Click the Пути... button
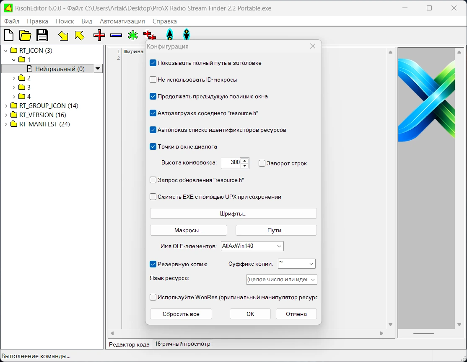Image resolution: width=467 pixels, height=362 pixels. (x=276, y=230)
